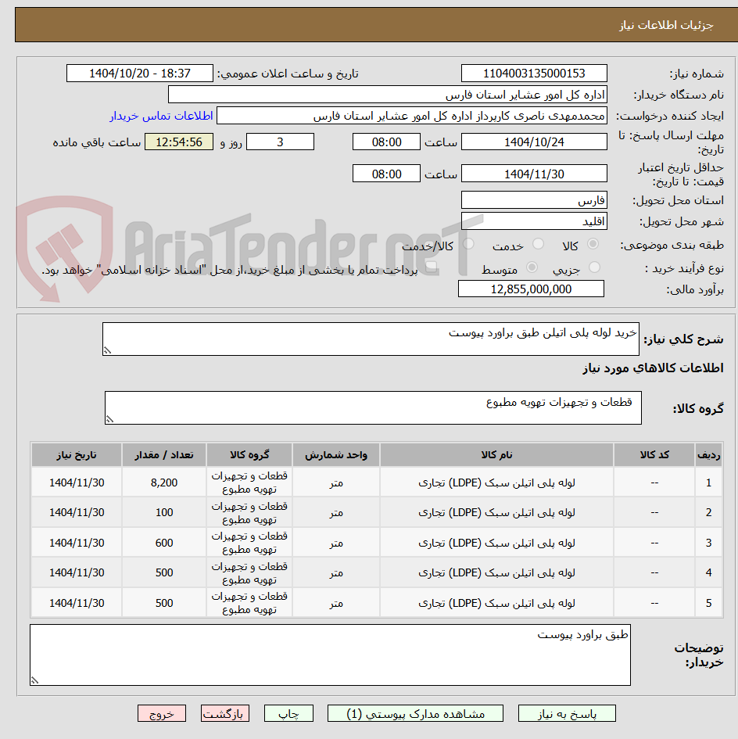738x739 pixels.
Task: Click the delivery province field فارس
Action: (534, 200)
